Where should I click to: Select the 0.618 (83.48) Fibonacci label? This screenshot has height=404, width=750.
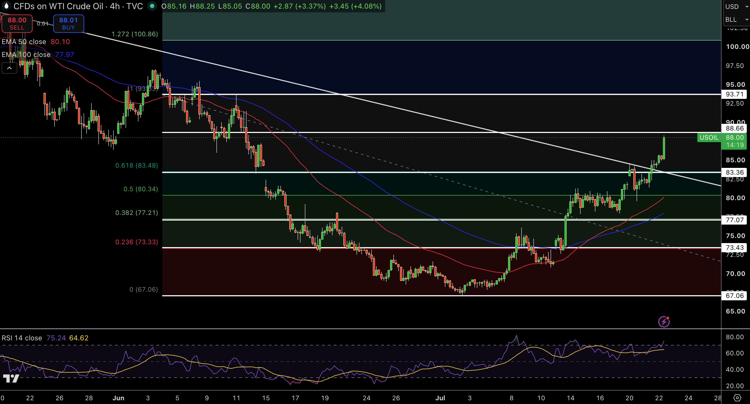pyautogui.click(x=137, y=165)
